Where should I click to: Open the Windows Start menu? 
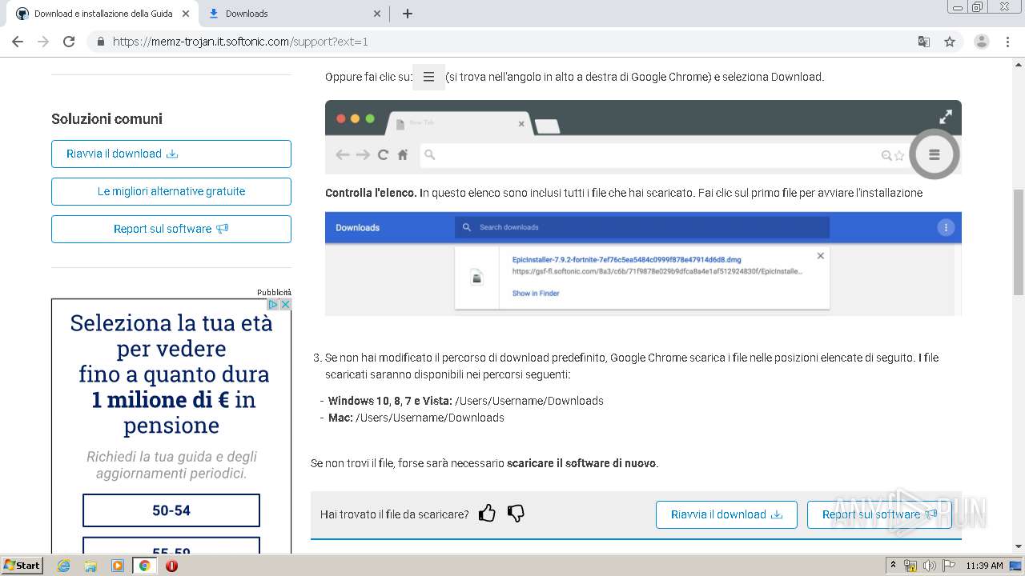point(22,566)
